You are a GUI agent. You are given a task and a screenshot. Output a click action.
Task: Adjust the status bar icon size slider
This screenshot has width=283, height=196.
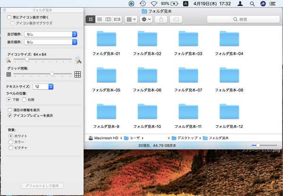pos(258,145)
